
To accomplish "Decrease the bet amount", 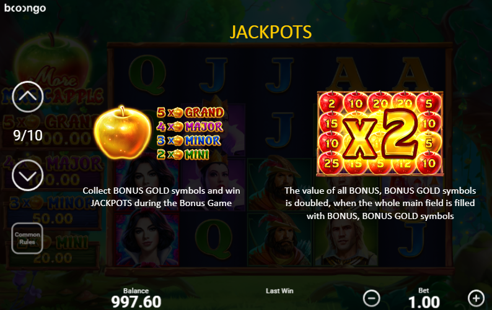I will (x=372, y=298).
